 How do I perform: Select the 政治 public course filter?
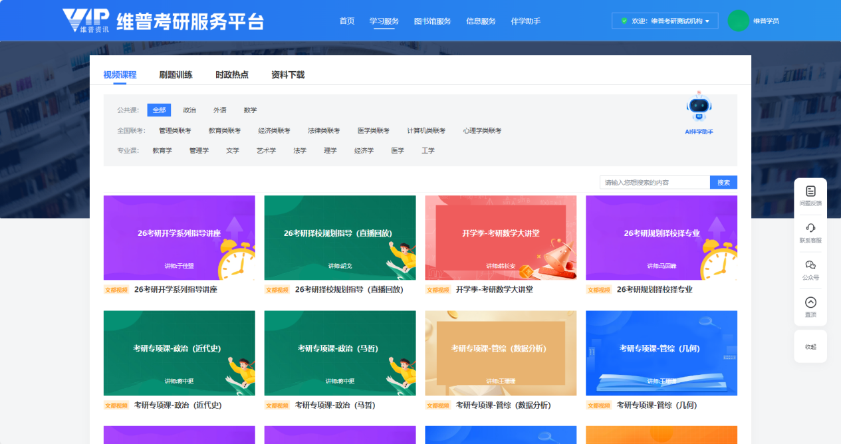point(189,110)
